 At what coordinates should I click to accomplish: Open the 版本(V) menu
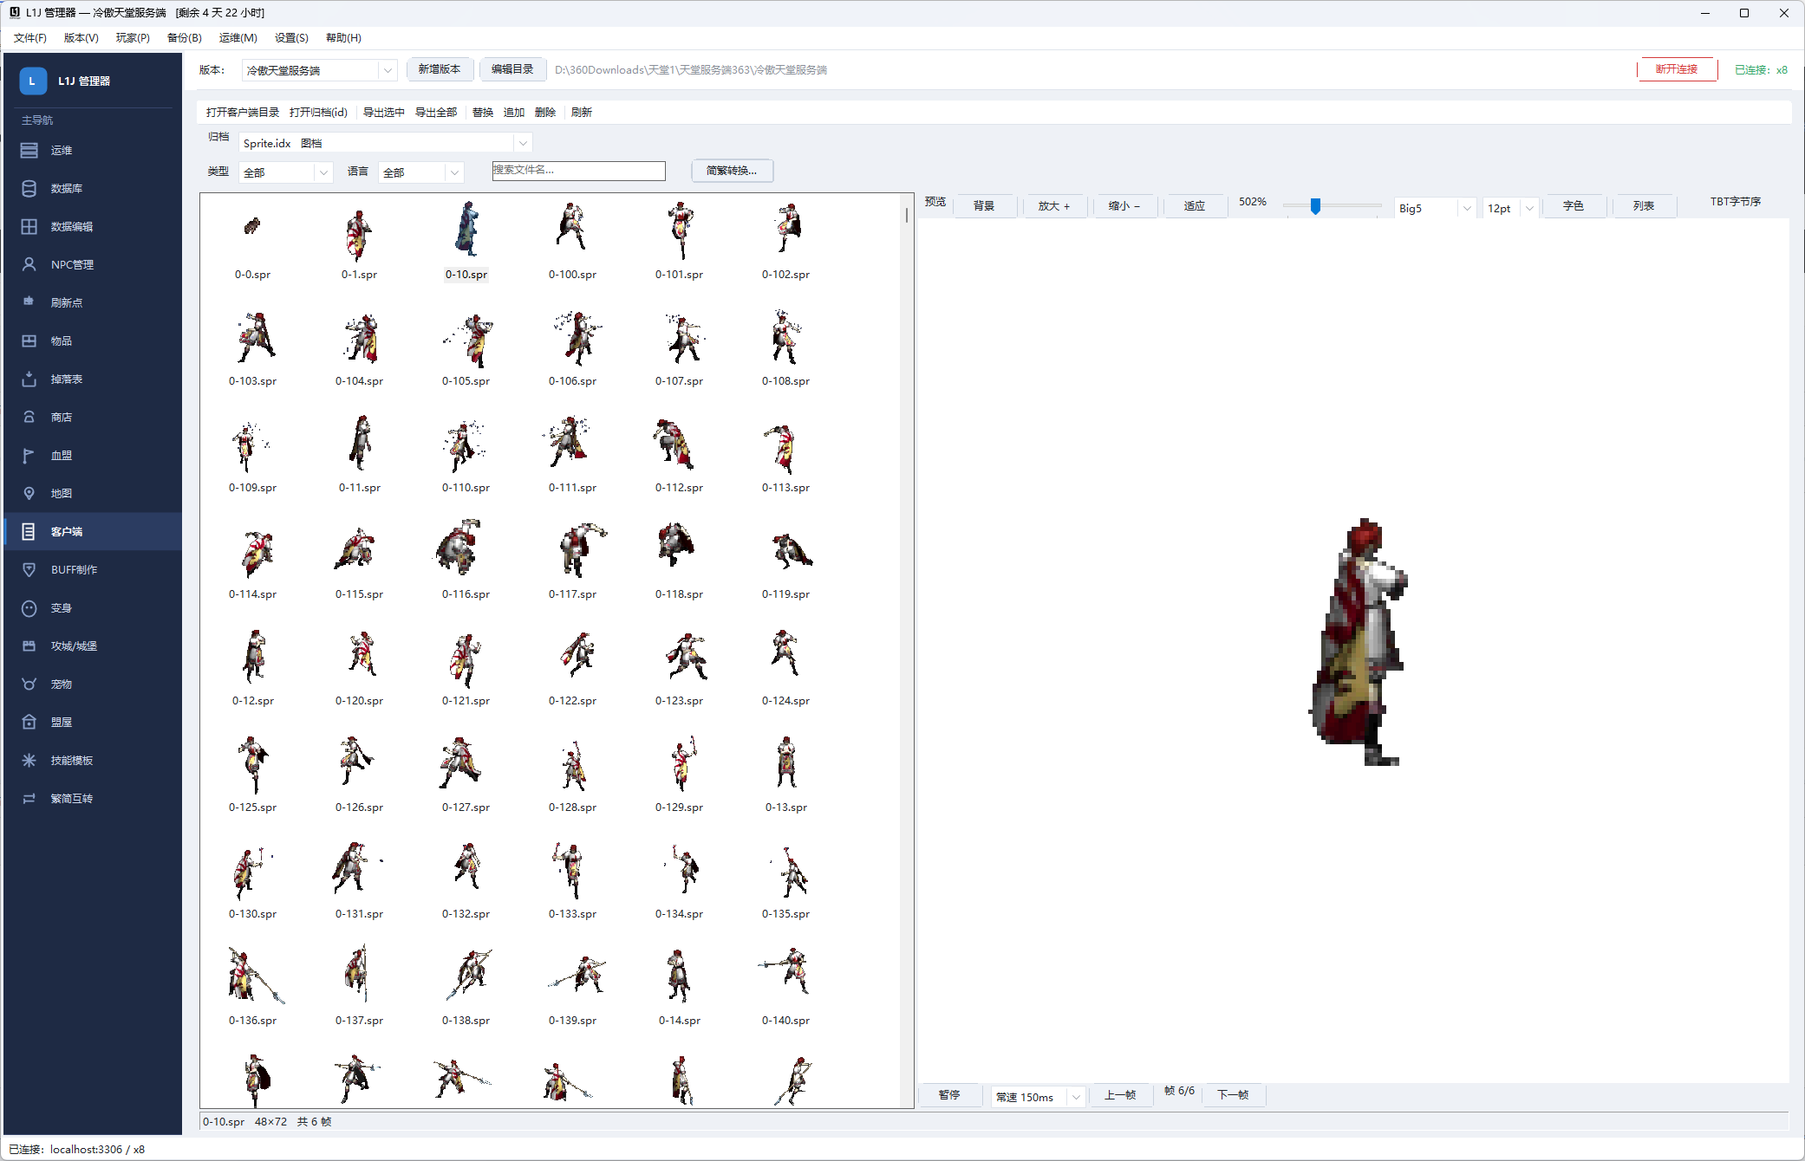[81, 37]
